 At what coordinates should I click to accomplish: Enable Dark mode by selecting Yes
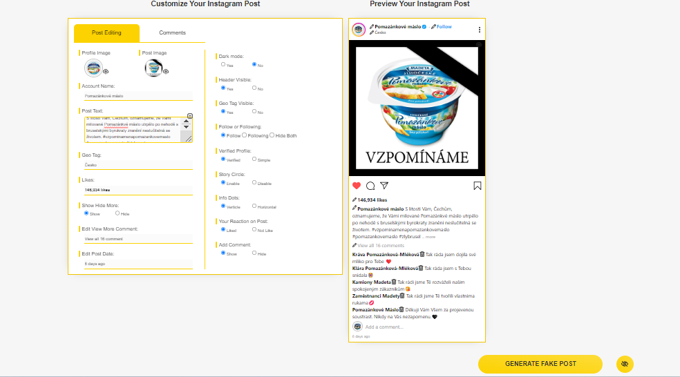[223, 64]
